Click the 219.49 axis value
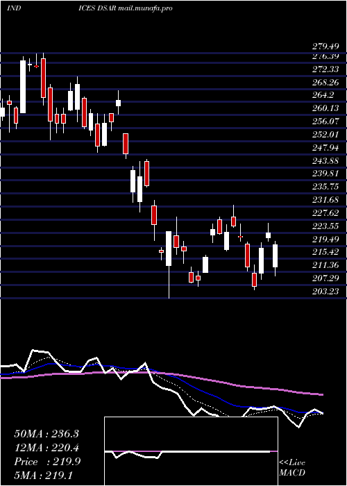 pos(325,239)
